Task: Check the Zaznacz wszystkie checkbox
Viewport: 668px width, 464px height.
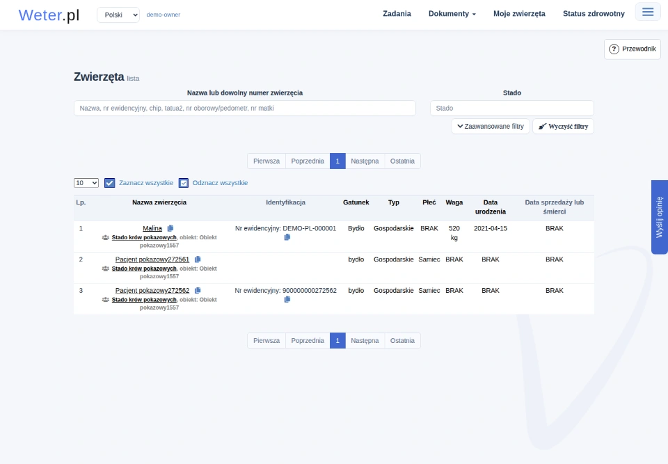Action: point(109,183)
